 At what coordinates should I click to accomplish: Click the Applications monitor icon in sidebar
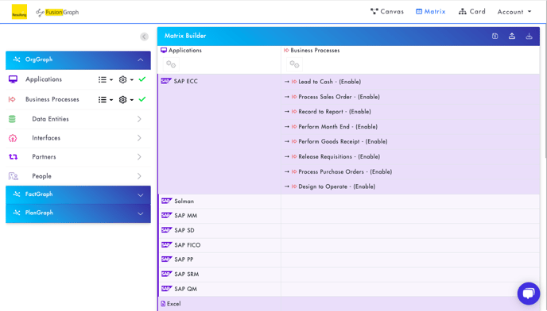click(13, 79)
